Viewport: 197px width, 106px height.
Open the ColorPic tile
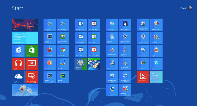pyautogui.click(x=63, y=64)
